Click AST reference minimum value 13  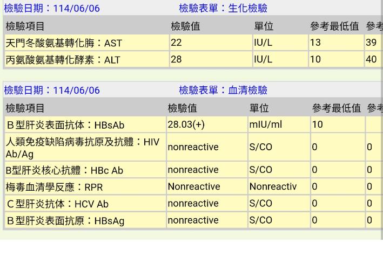315,43
